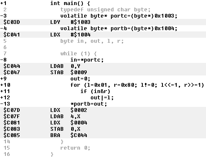This screenshot has height=158, width=206.
Task: Click the STAB $0009 instruction at $C047
Action: click(103, 73)
